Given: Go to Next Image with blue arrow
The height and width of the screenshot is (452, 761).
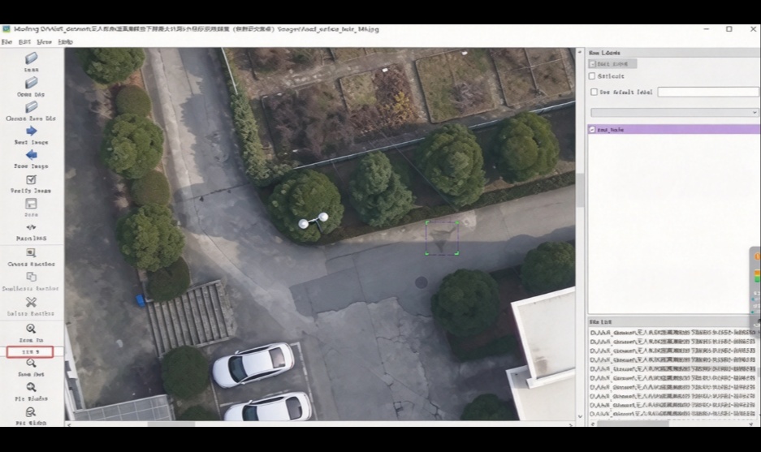Looking at the screenshot, I should pyautogui.click(x=31, y=131).
